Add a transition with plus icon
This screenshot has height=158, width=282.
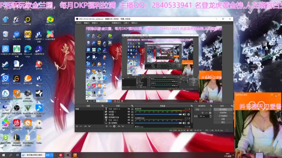tap(202, 113)
